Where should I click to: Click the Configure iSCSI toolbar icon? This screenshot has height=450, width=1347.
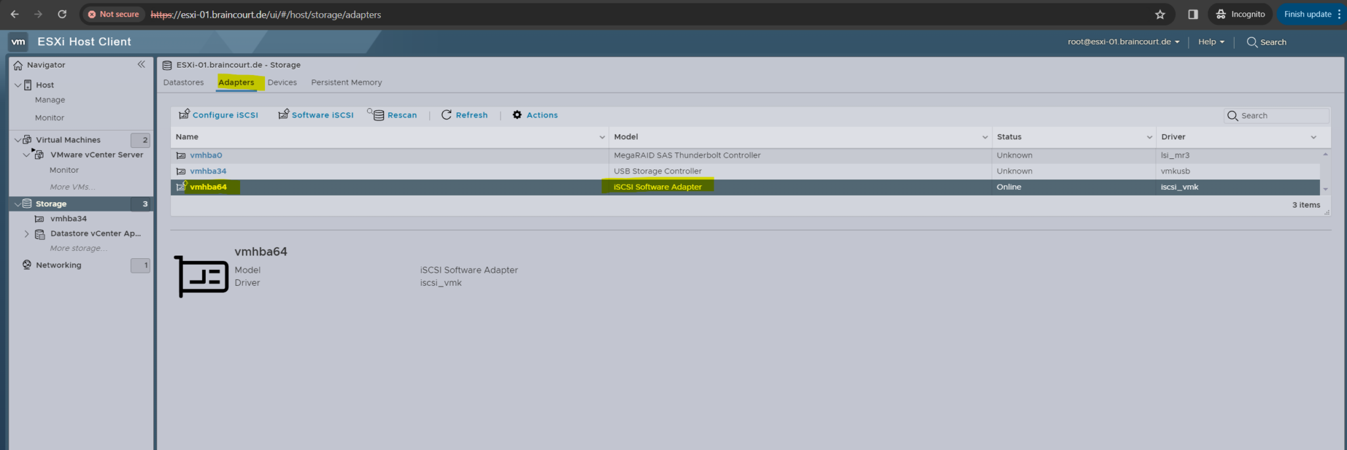pyautogui.click(x=184, y=114)
